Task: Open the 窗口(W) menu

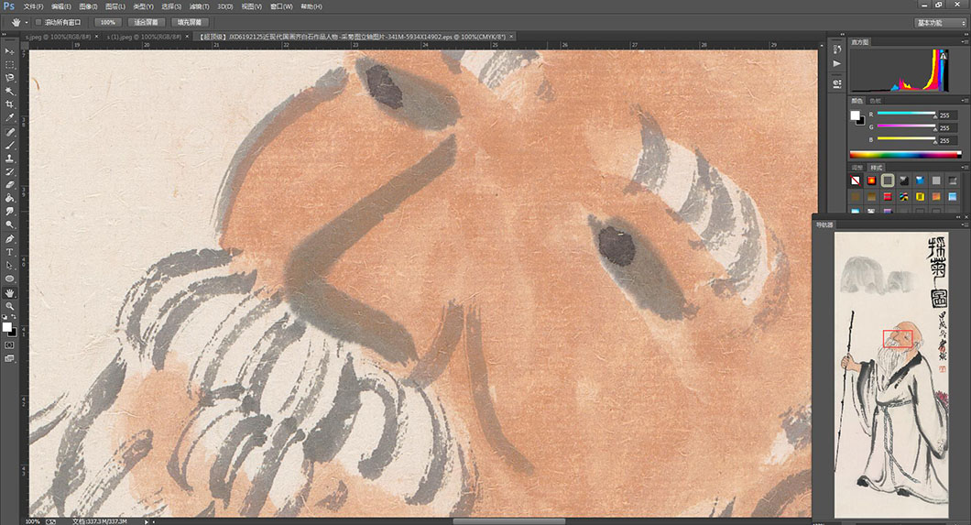Action: tap(281, 6)
